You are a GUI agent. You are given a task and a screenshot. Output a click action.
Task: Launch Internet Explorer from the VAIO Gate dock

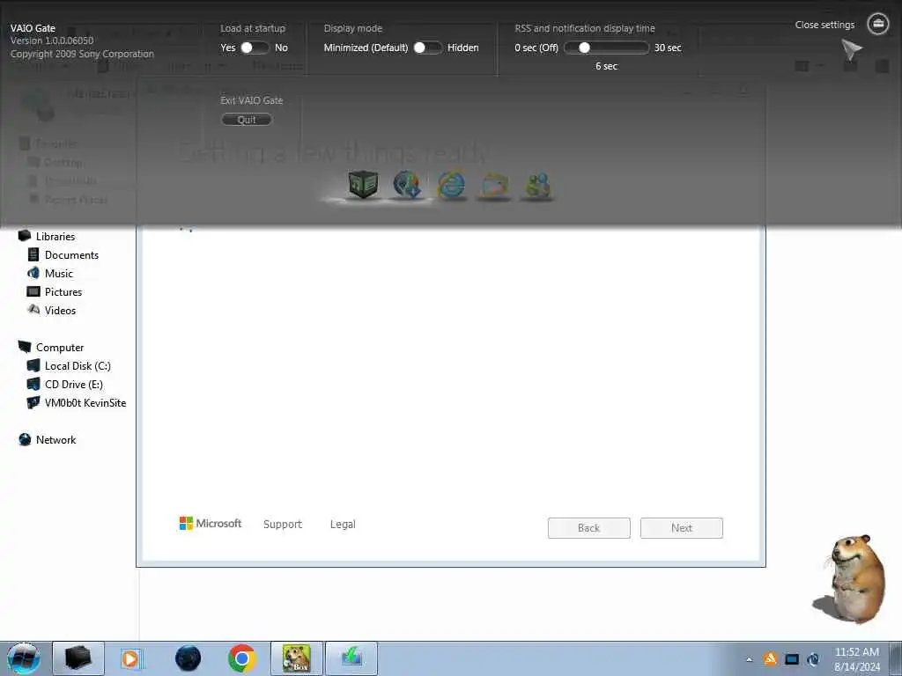point(452,185)
